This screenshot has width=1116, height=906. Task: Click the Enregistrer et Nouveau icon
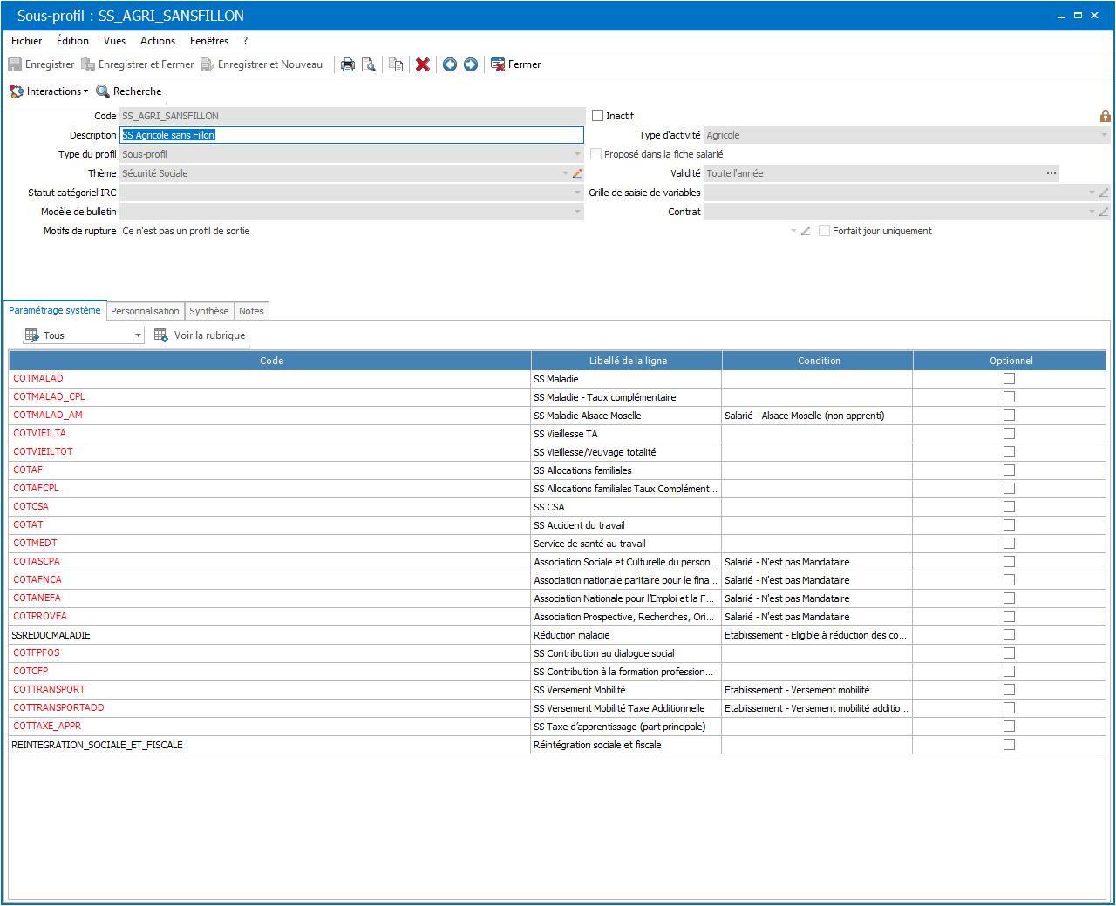[x=208, y=64]
